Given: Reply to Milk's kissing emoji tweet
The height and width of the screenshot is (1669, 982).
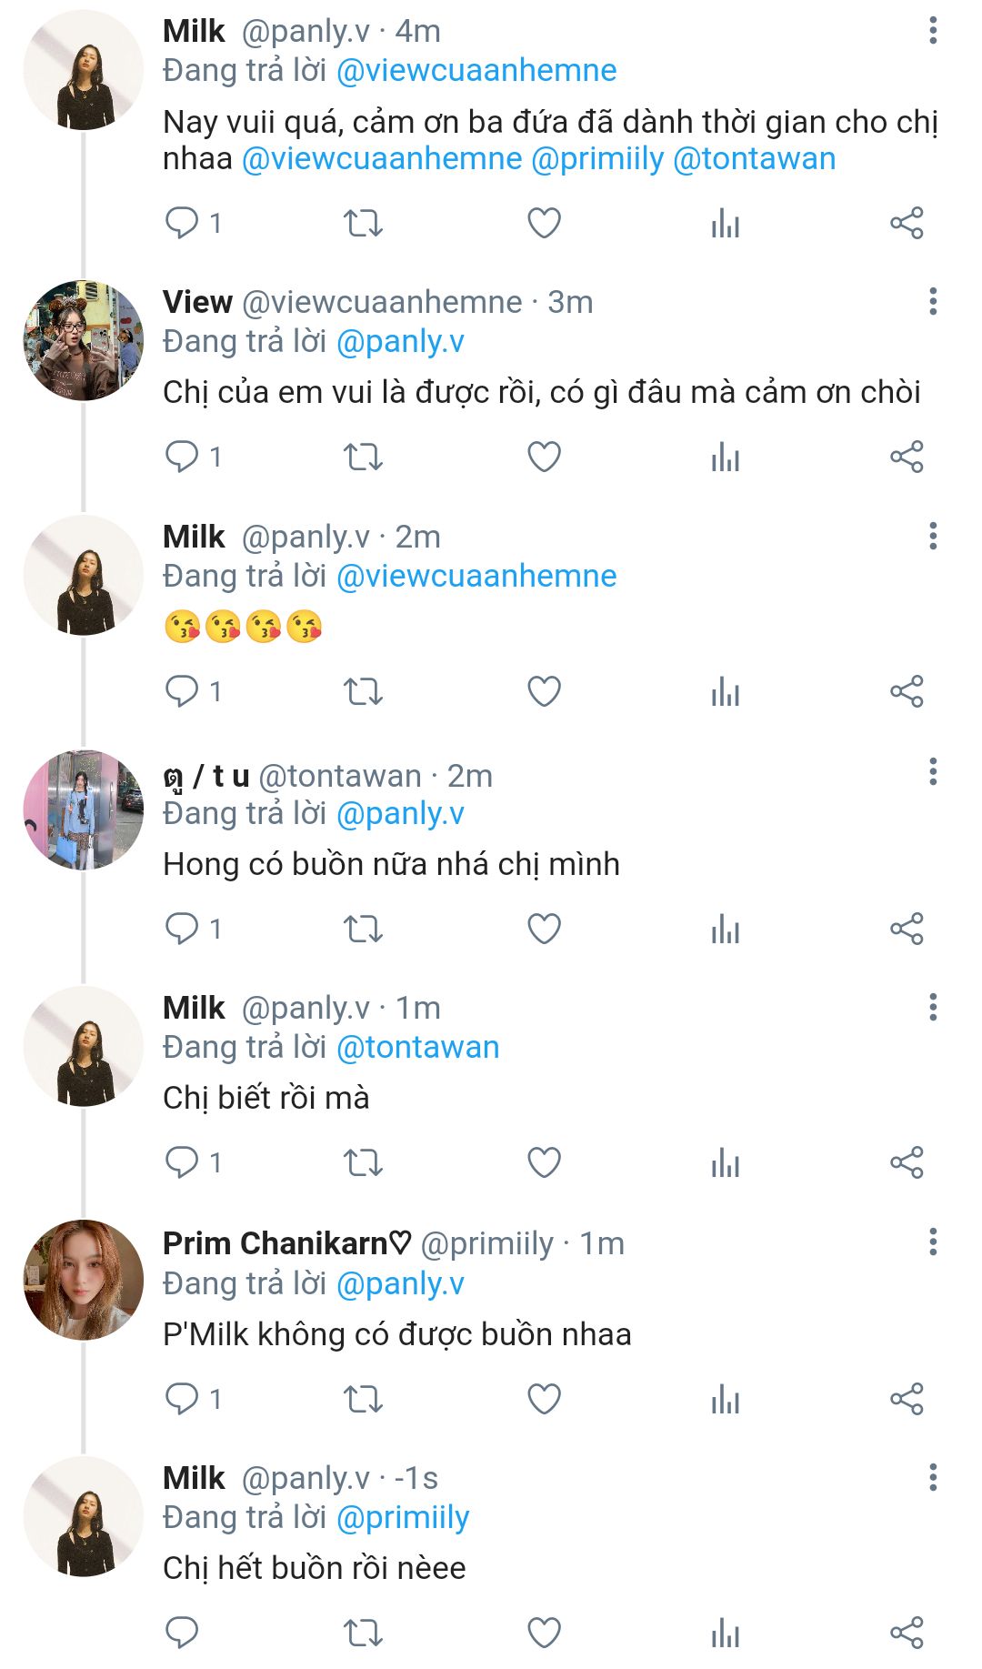Looking at the screenshot, I should (x=182, y=691).
